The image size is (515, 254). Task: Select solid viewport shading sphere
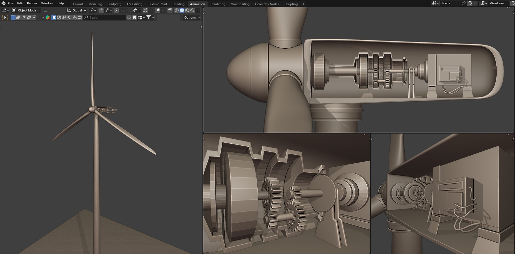tap(182, 10)
